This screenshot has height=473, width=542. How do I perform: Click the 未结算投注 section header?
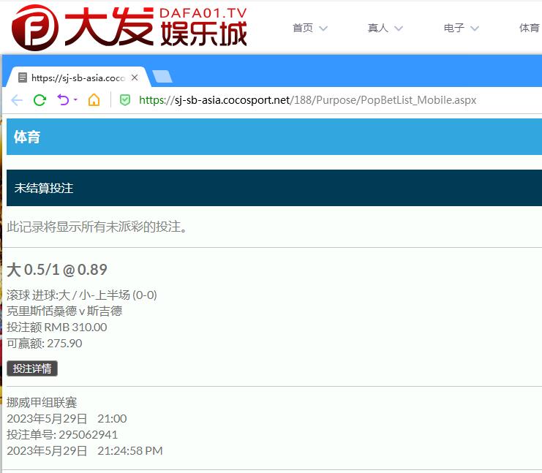click(274, 188)
